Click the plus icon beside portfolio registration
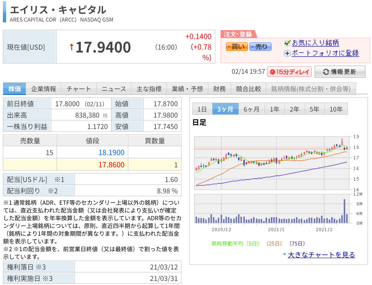 point(287,53)
